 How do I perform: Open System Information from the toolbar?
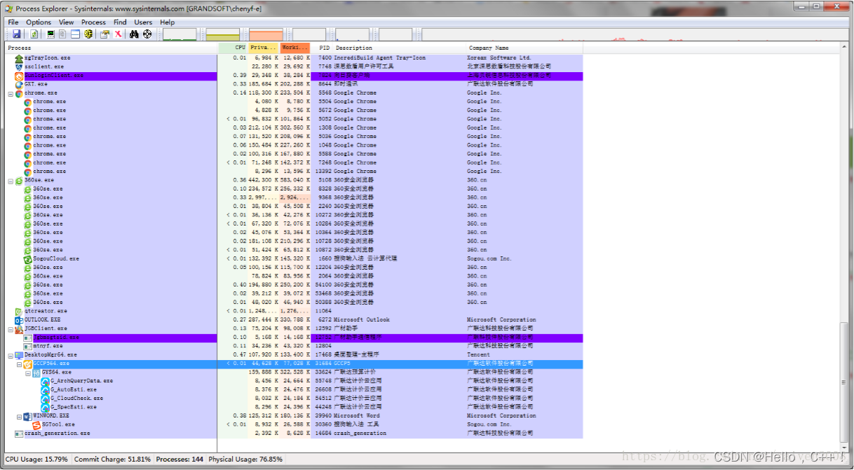point(50,34)
